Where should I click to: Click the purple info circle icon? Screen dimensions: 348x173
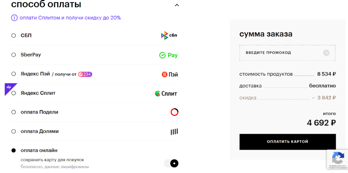tap(14, 18)
